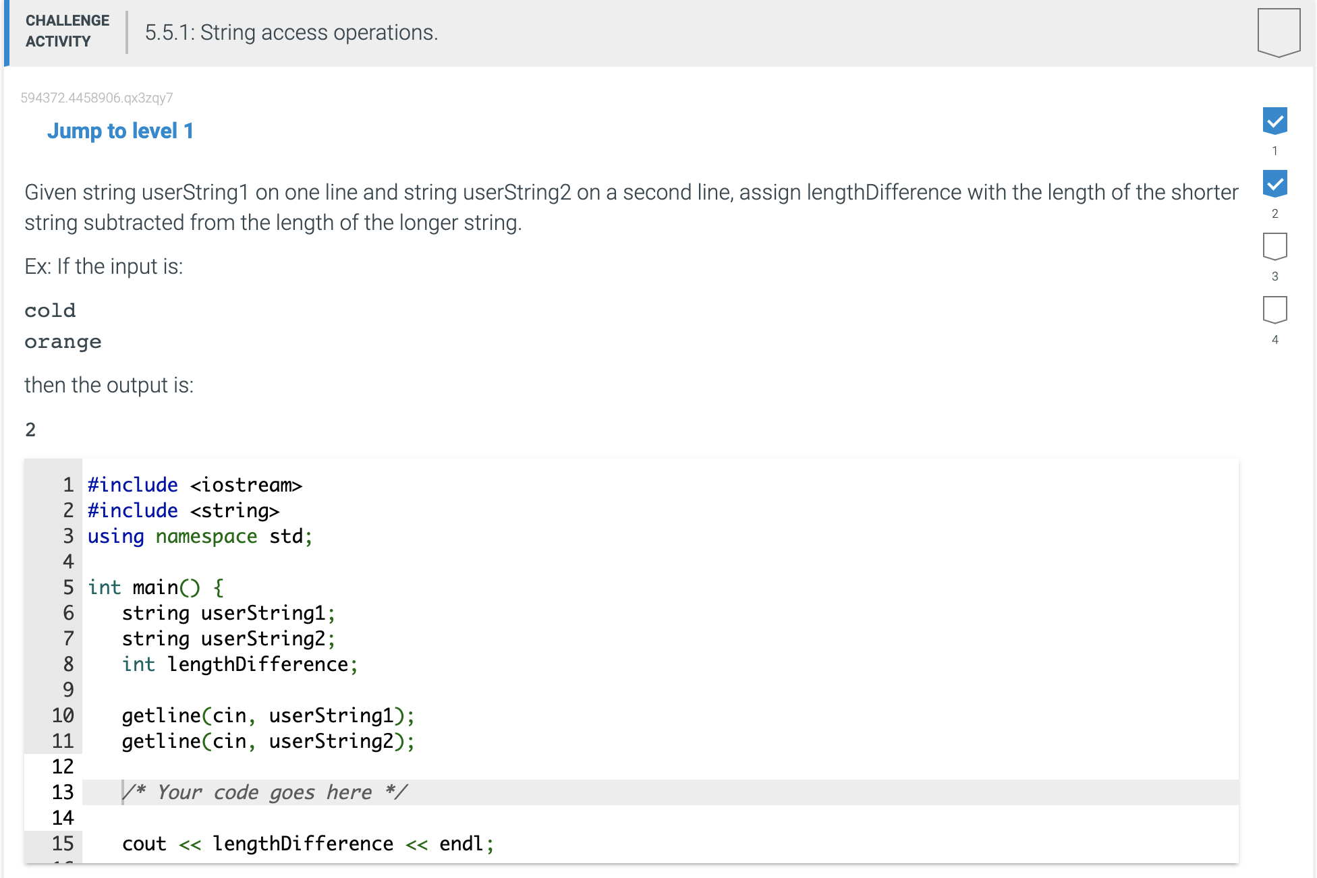The image size is (1317, 878).
Task: Click line number 1 in the code gutter
Action: coord(67,484)
